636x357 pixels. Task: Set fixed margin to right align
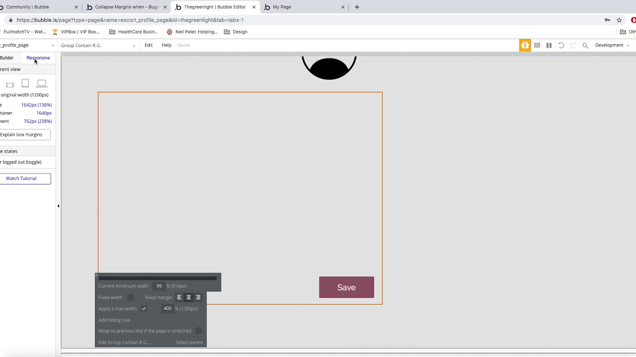198,297
